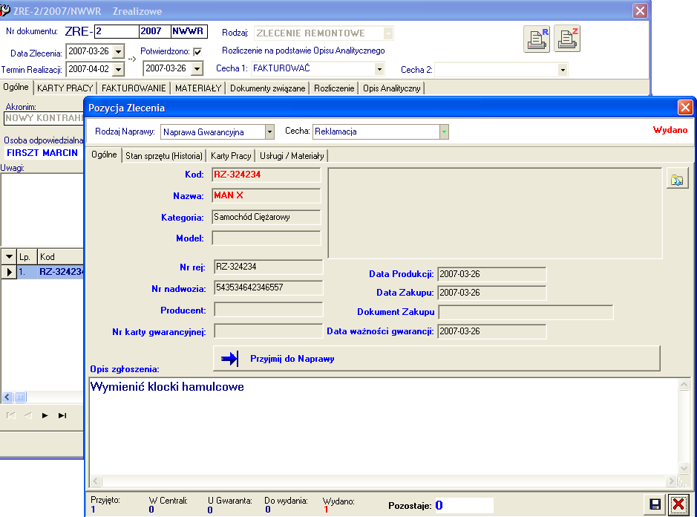
Task: Open Rozliczenie tab
Action: click(x=334, y=88)
